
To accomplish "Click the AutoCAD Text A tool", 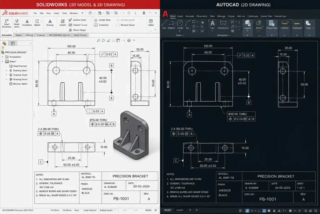I will coord(212,25).
